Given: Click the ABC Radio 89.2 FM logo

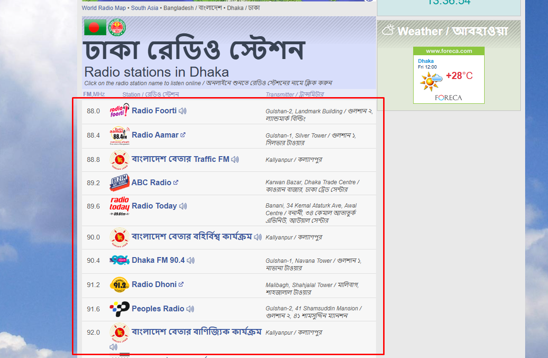Looking at the screenshot, I should (x=120, y=182).
